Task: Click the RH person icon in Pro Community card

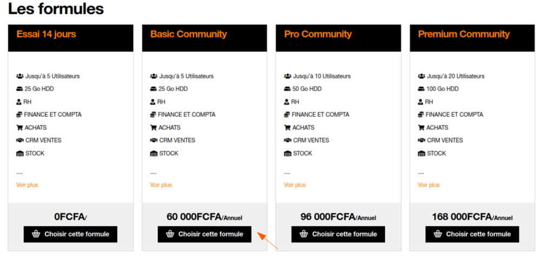Action: 287,102
